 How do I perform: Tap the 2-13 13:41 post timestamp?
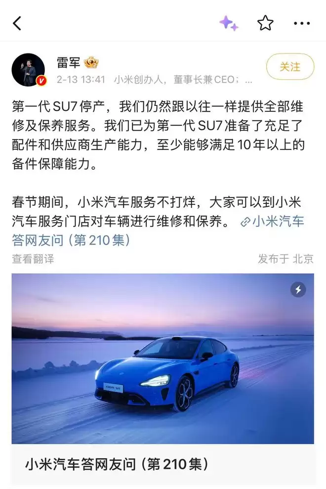[x=81, y=80]
